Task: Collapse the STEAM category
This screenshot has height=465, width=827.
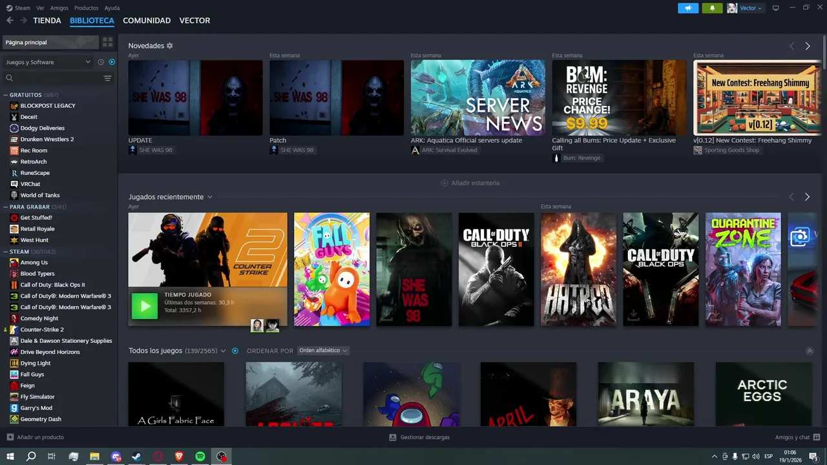Action: click(6, 251)
